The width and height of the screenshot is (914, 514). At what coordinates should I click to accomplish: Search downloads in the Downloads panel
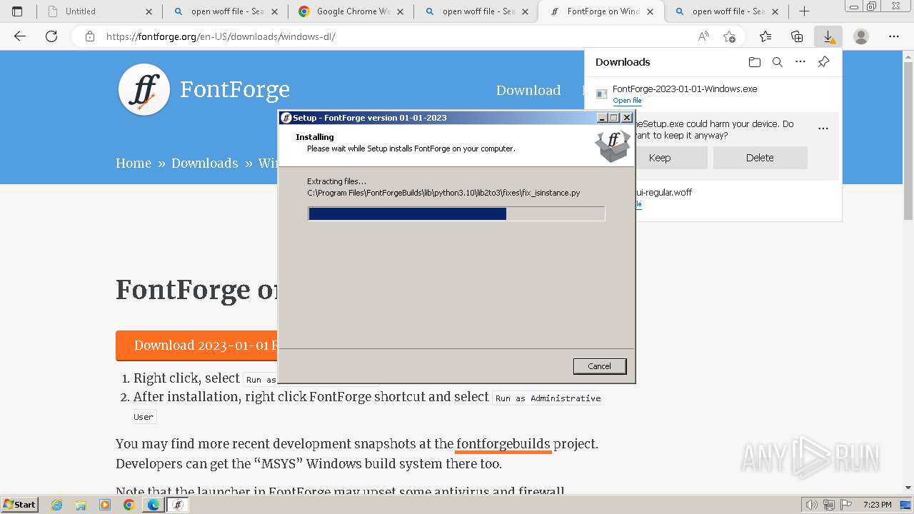coord(778,62)
